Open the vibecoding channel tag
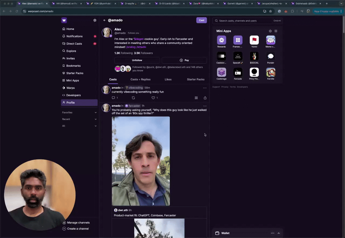 134,88
